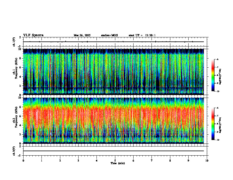
Task: Select the 'start UT = 12:20: 1' text
Action: [x=142, y=35]
